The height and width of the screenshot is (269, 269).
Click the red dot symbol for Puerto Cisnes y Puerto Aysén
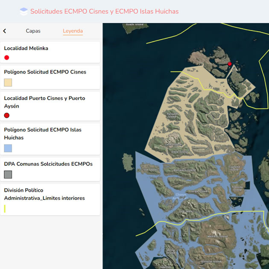7,115
